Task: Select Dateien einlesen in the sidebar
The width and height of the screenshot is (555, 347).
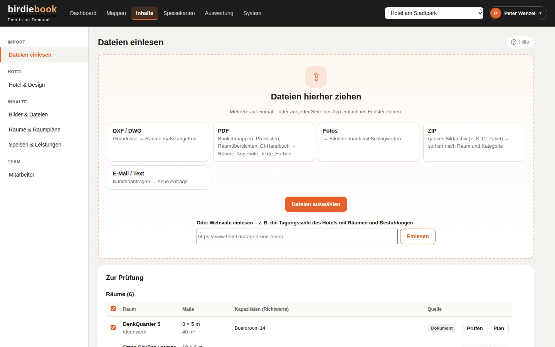Action: (44, 55)
